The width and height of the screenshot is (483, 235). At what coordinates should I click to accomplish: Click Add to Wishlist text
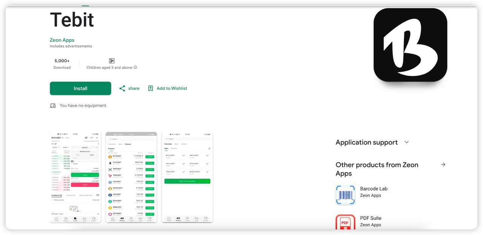click(172, 88)
